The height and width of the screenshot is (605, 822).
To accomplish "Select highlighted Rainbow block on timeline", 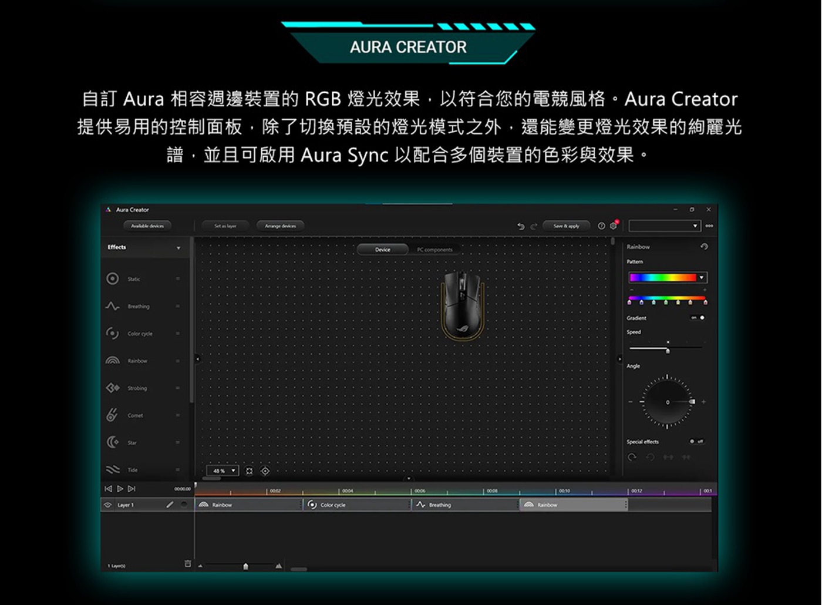I will (x=574, y=505).
